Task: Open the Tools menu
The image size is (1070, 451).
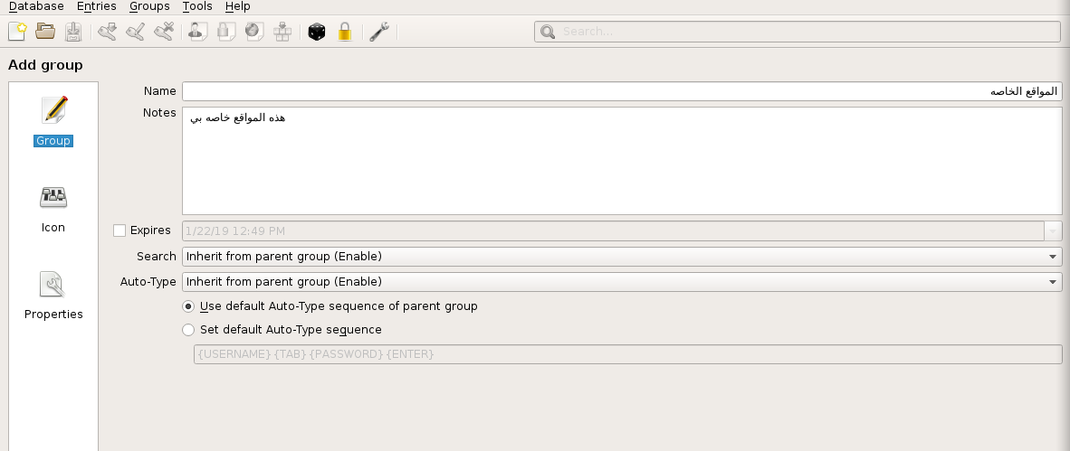Action: click(x=197, y=6)
